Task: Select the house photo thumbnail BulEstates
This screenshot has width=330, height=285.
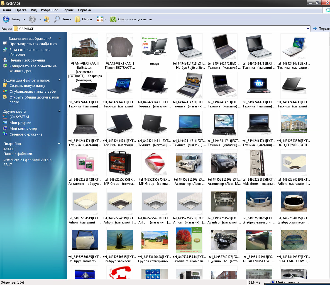Action: [x=85, y=46]
